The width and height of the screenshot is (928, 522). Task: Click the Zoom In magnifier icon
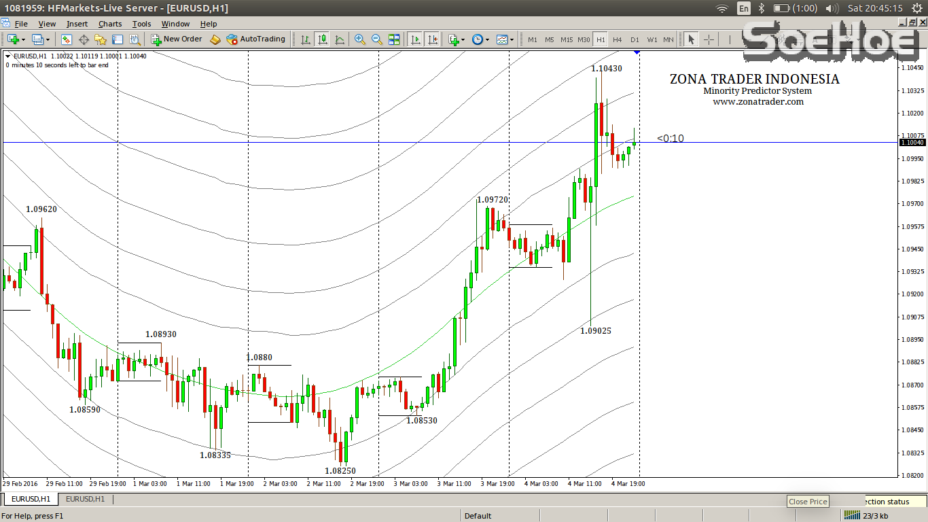[x=359, y=39]
